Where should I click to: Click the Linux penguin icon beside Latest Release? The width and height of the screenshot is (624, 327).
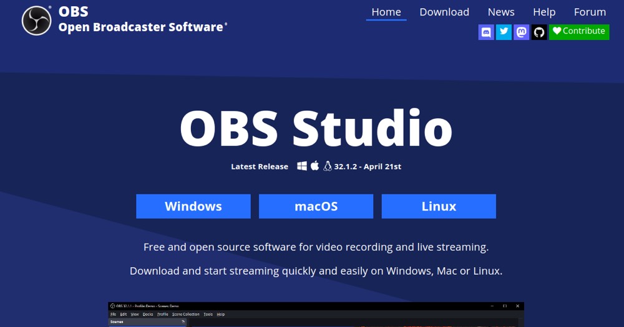[x=328, y=166]
